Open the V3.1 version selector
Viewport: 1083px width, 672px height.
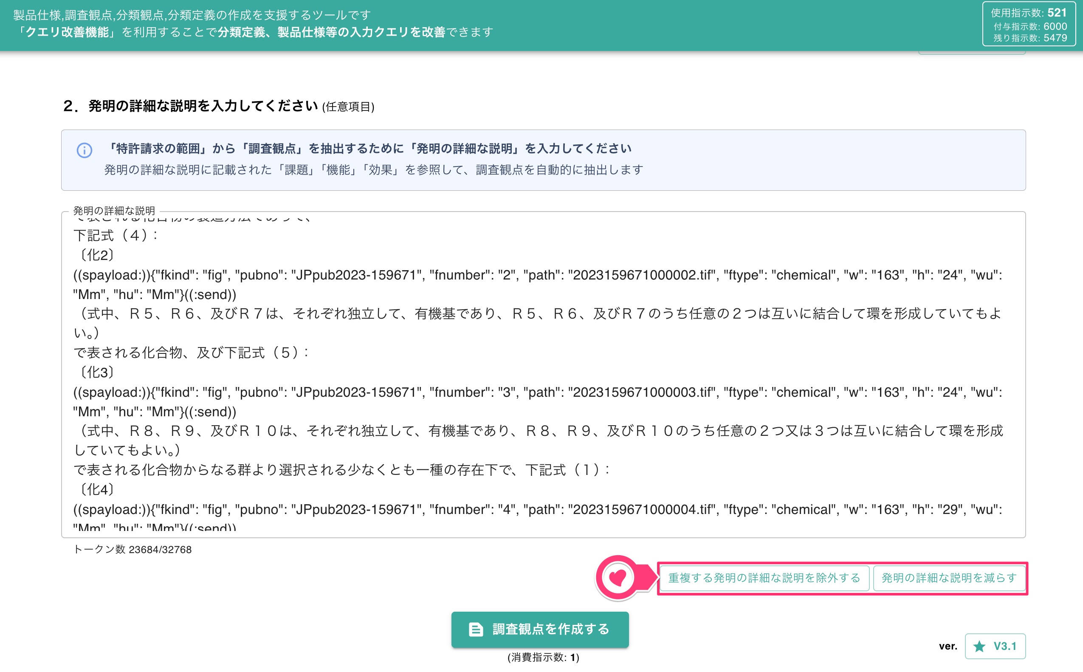pos(995,646)
